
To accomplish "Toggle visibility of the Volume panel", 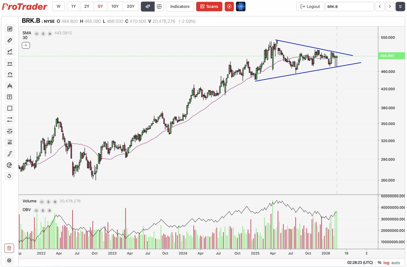I will 41,201.
